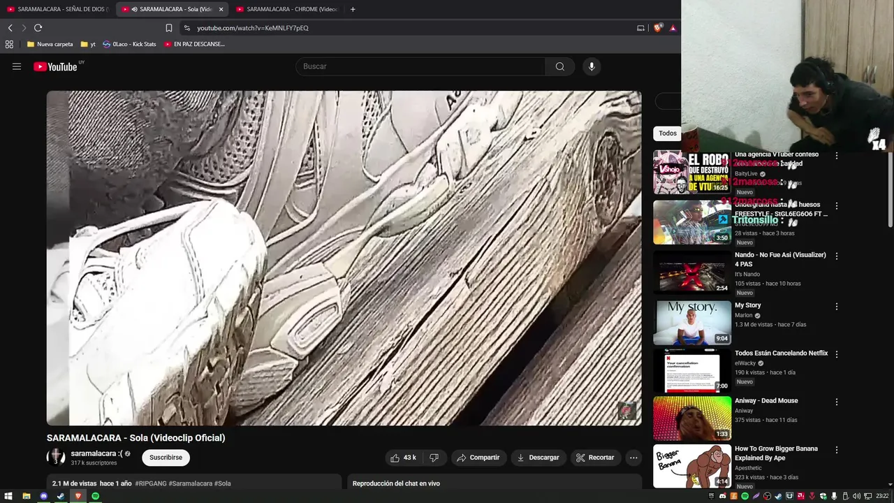894x503 pixels.
Task: Select the Todos filter chip
Action: (668, 133)
